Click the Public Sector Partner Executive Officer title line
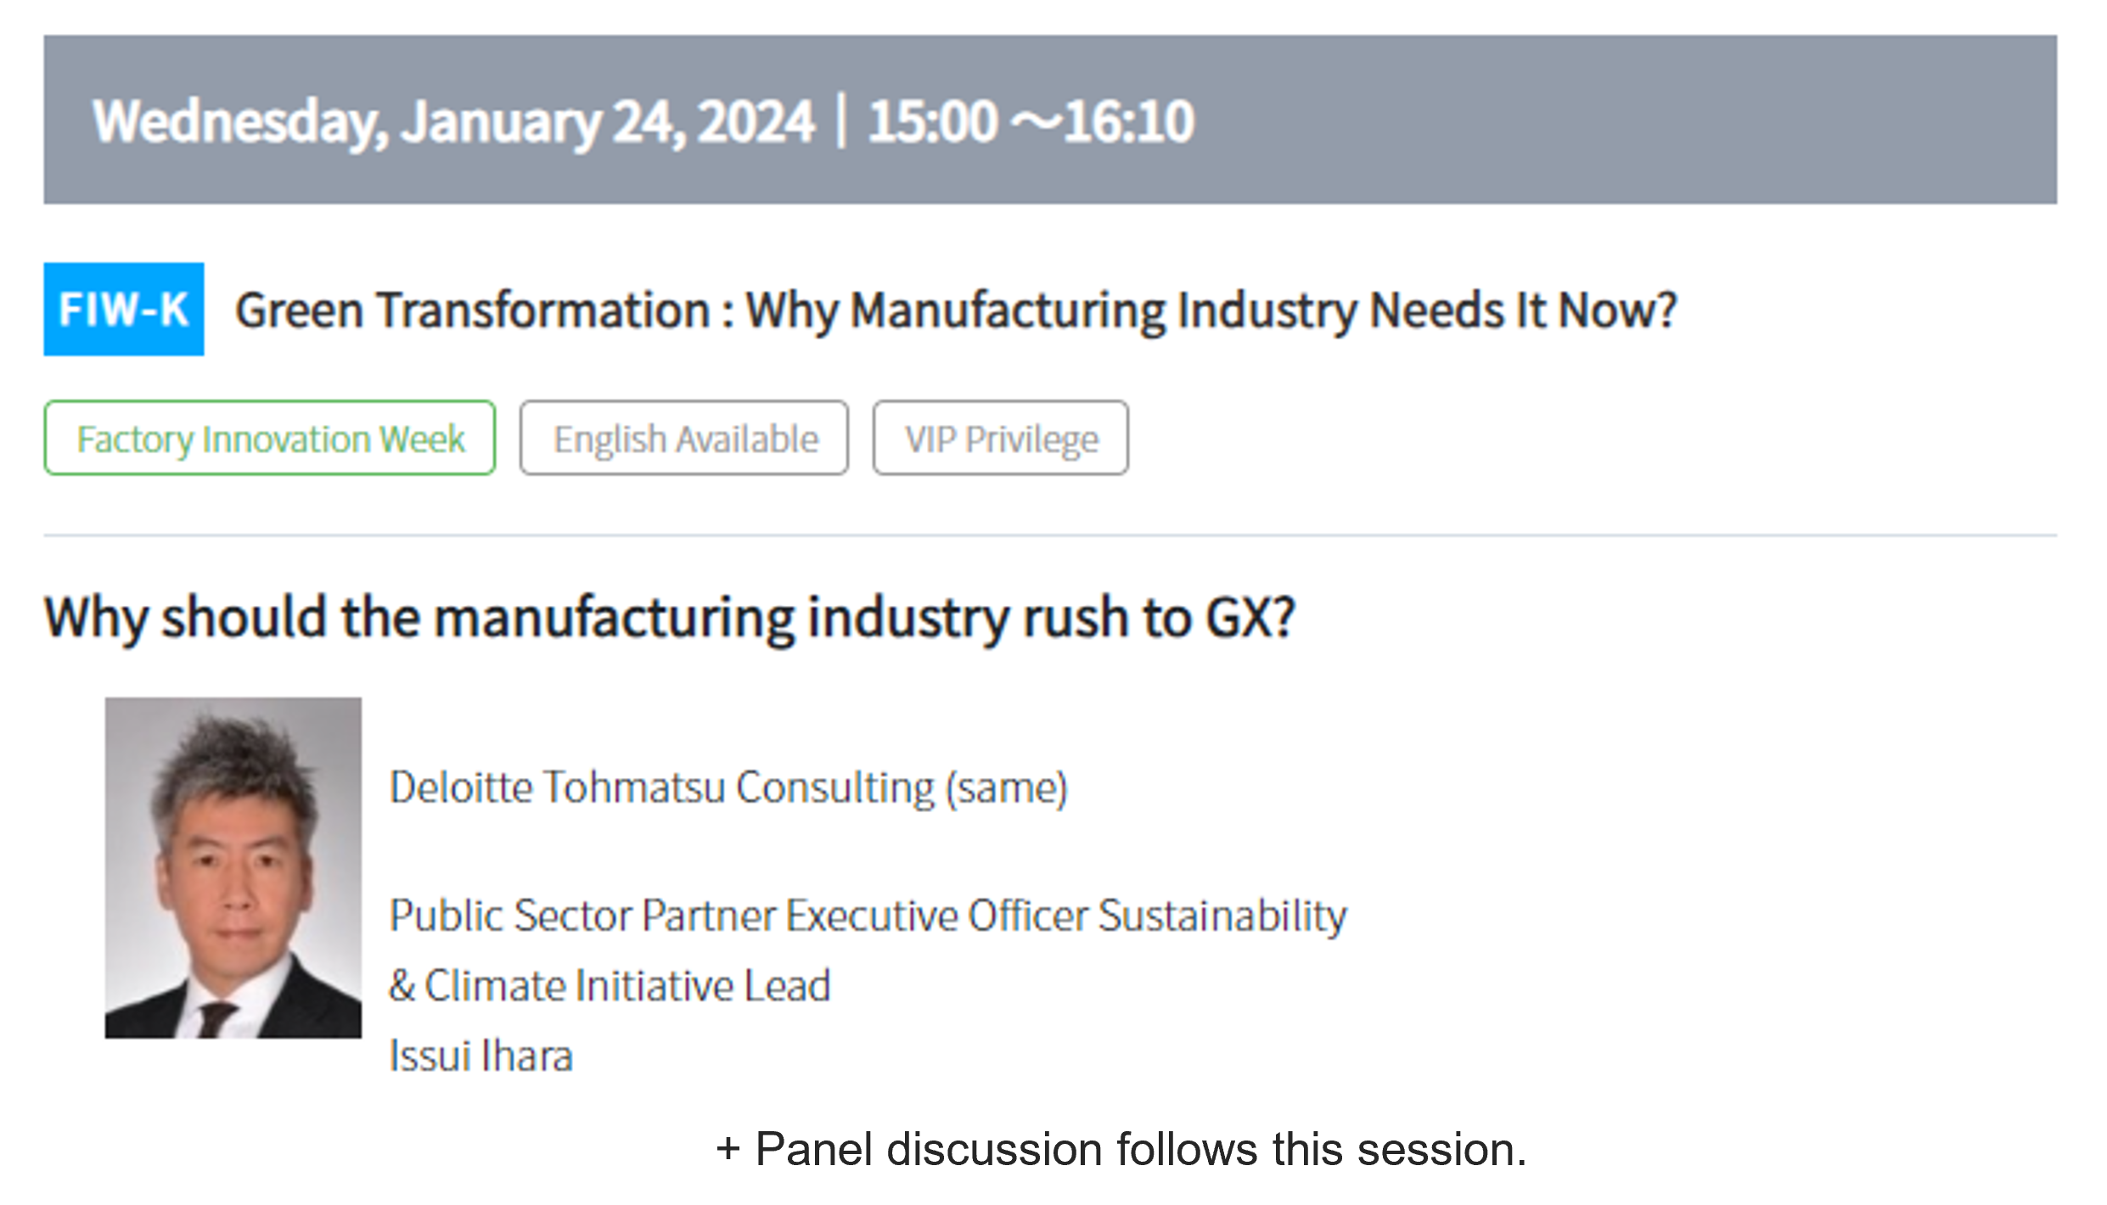The width and height of the screenshot is (2107, 1205). tap(868, 916)
